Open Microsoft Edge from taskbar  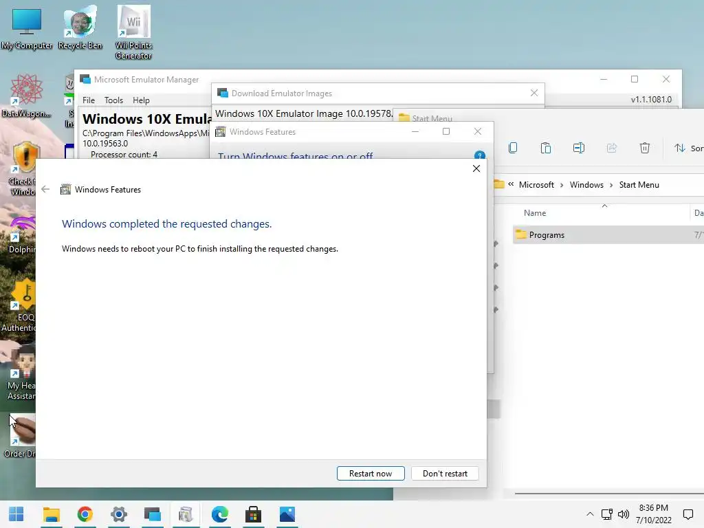pyautogui.click(x=220, y=514)
